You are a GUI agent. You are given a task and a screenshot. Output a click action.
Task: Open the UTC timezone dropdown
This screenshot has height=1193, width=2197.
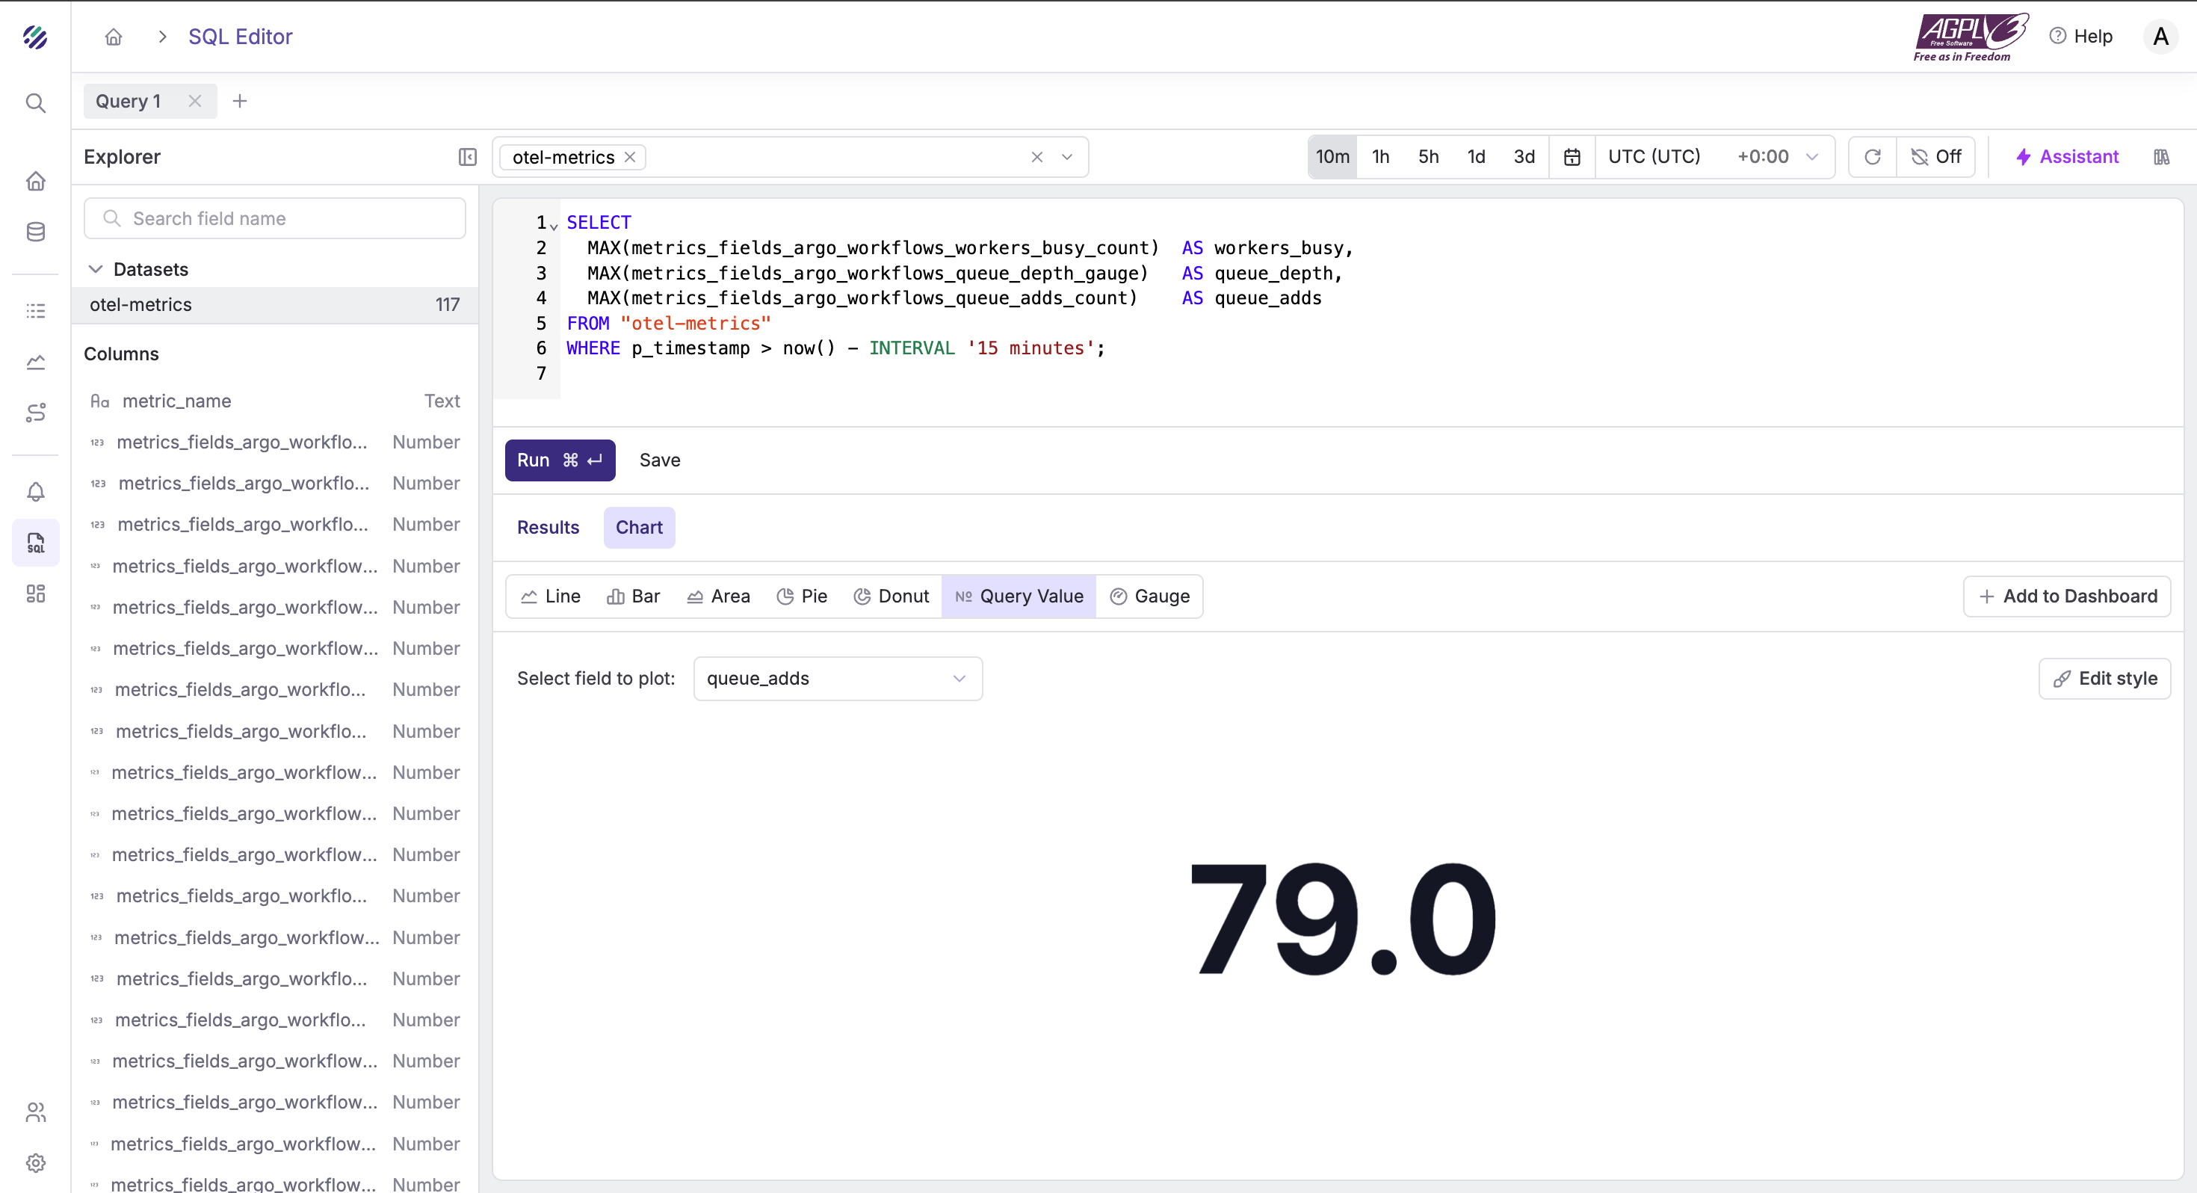click(x=1714, y=157)
